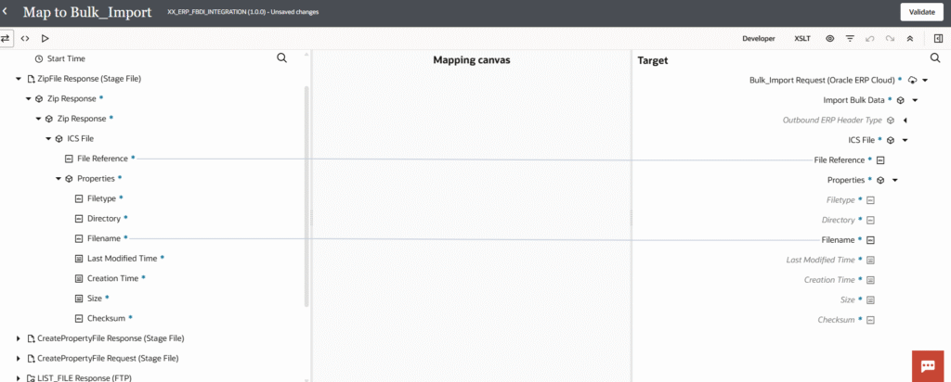
Task: Switch to Developer mode
Action: pyautogui.click(x=758, y=38)
